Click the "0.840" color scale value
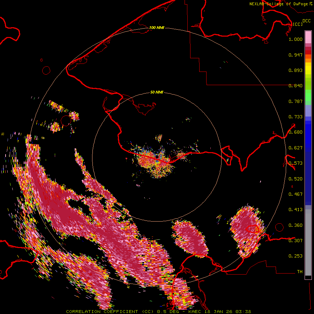 pyautogui.click(x=296, y=86)
